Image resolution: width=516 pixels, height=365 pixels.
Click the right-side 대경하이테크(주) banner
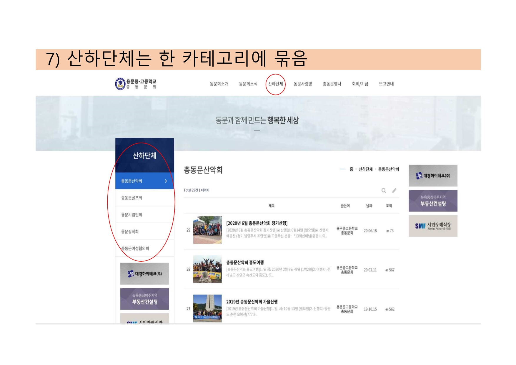433,176
